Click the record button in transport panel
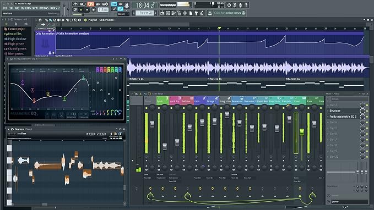Viewport: 374px width, 210px height. coord(94,10)
